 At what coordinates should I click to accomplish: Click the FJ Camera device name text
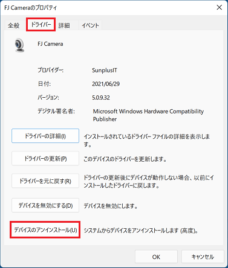coord(50,44)
